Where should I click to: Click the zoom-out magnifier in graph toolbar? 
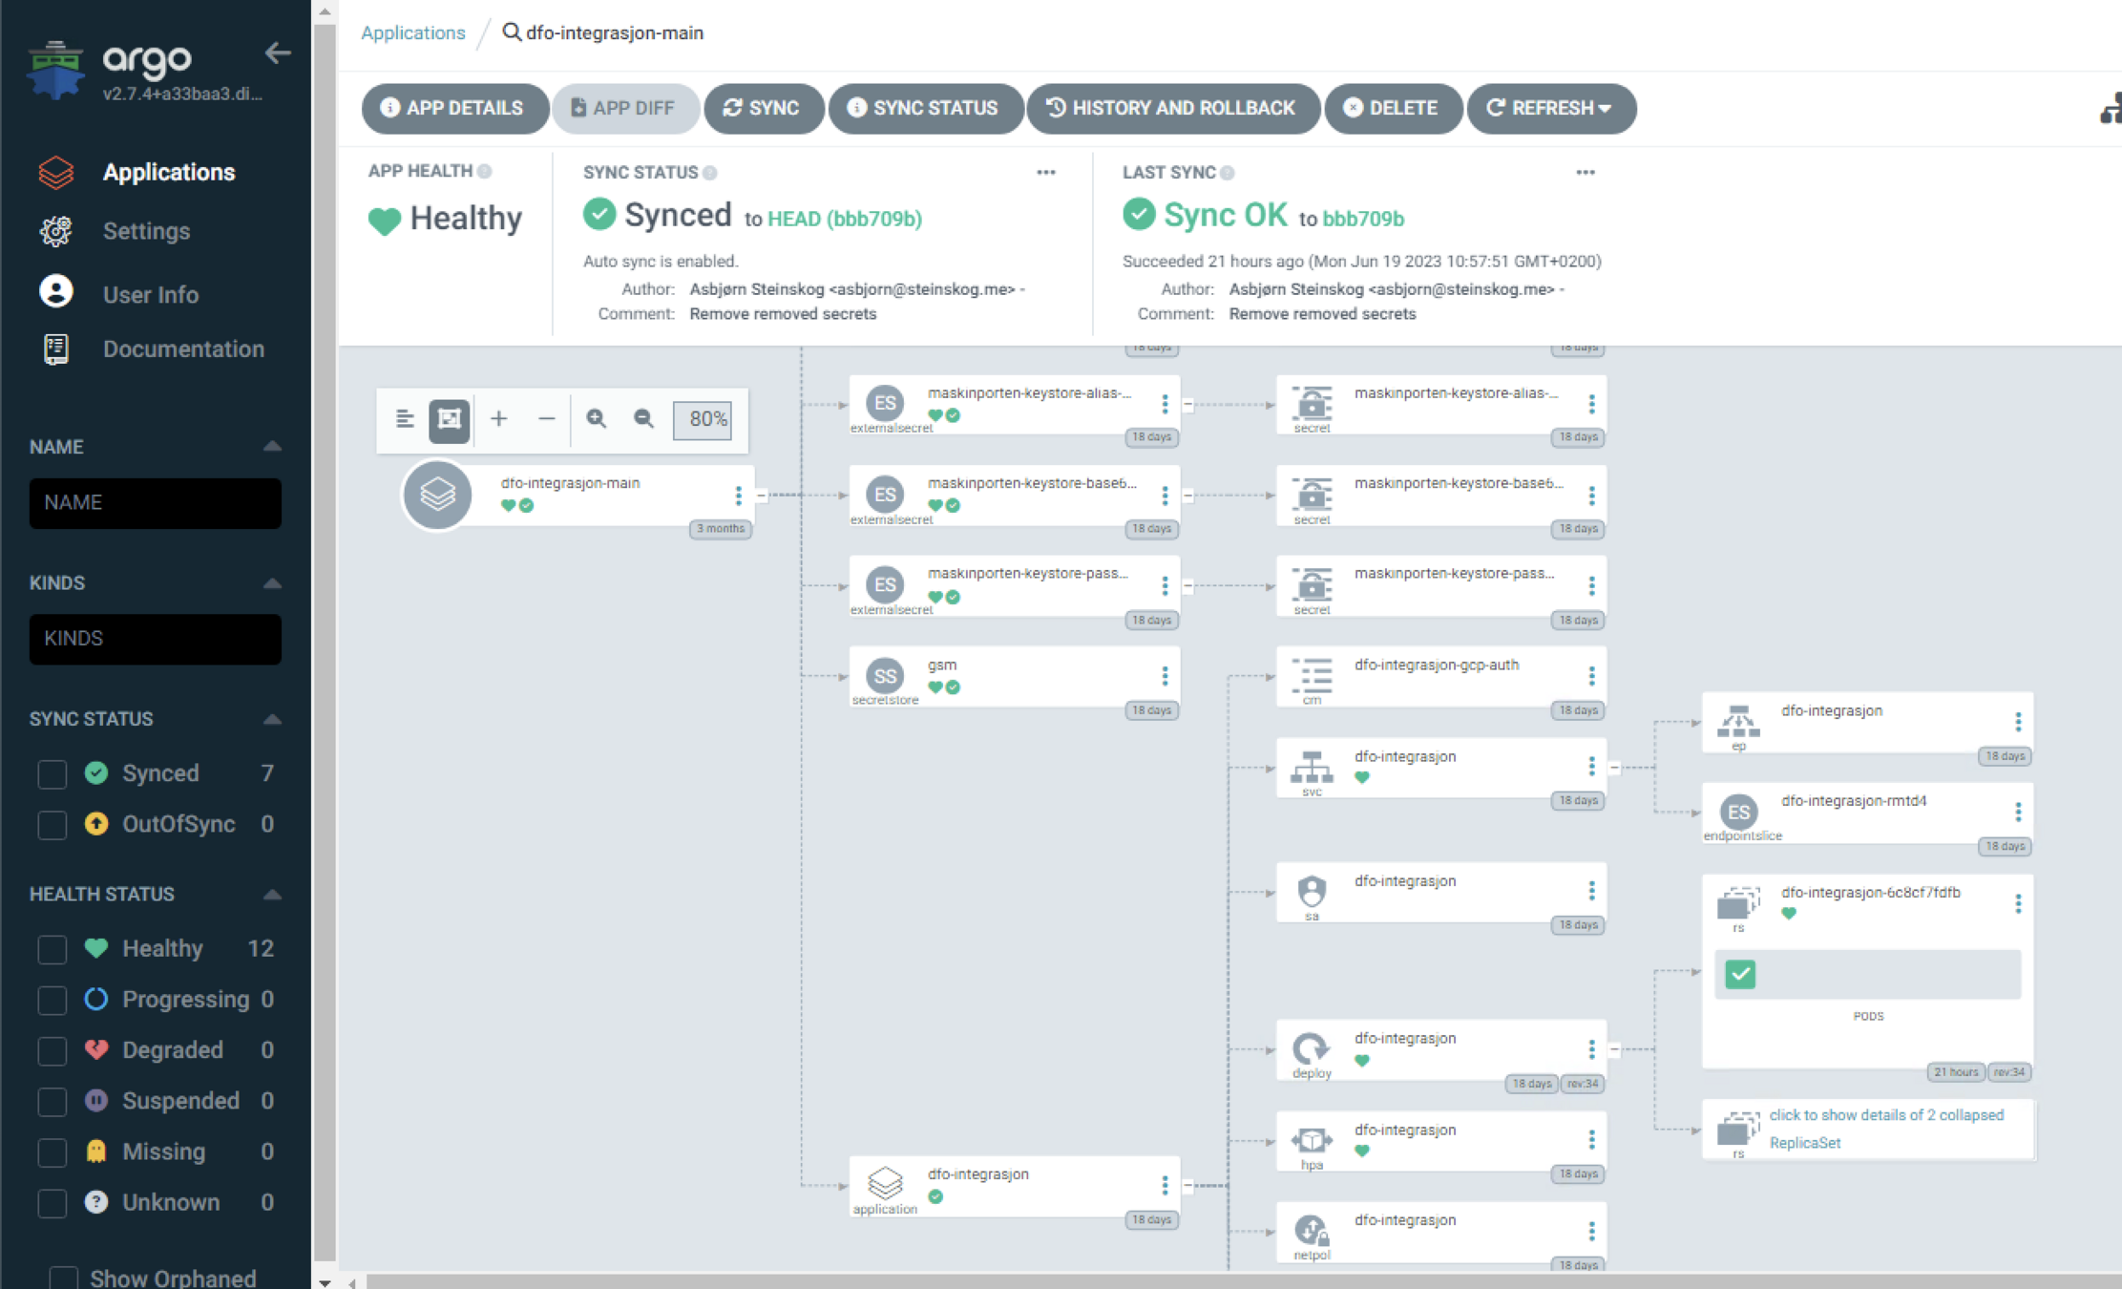(x=644, y=419)
